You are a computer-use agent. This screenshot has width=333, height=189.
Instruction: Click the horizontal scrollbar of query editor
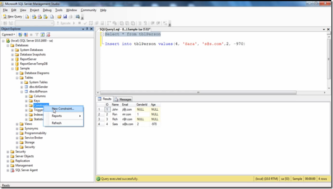click(198, 93)
